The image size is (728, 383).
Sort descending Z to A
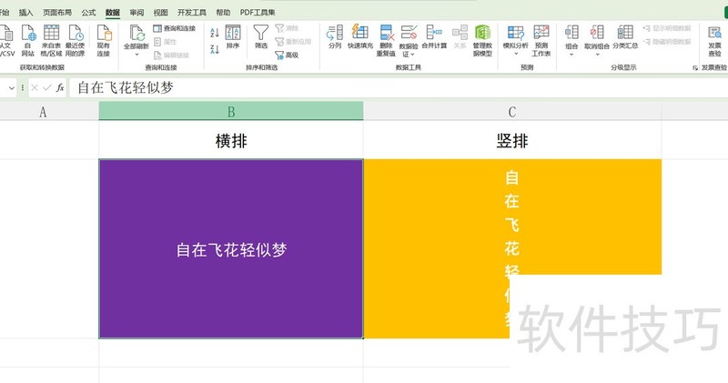point(215,49)
